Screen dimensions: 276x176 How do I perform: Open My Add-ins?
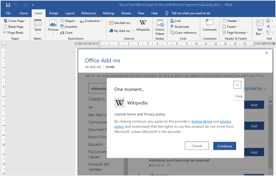point(120,31)
